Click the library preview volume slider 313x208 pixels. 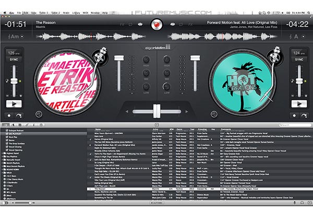pyautogui.click(x=22, y=203)
